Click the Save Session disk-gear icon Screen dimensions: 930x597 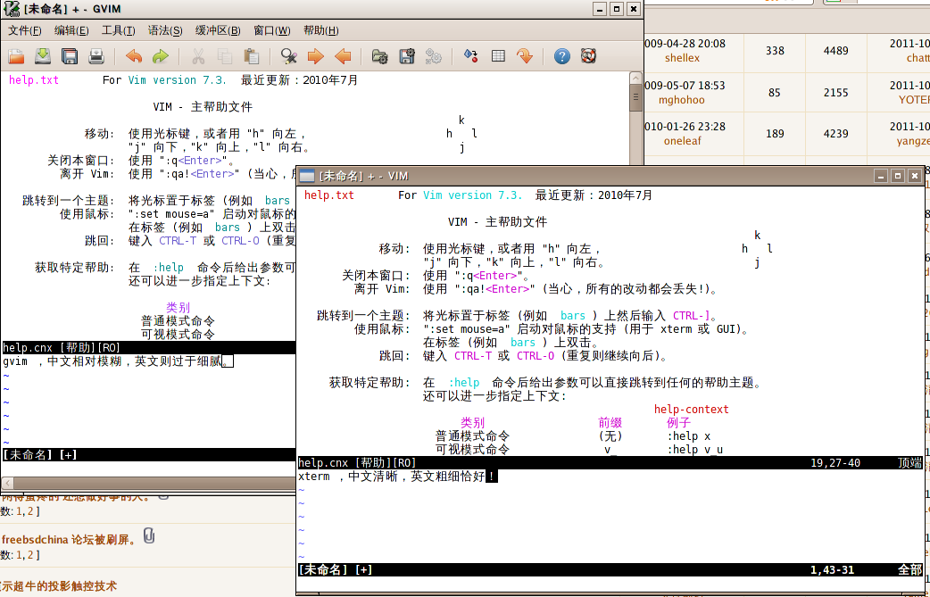coord(407,56)
